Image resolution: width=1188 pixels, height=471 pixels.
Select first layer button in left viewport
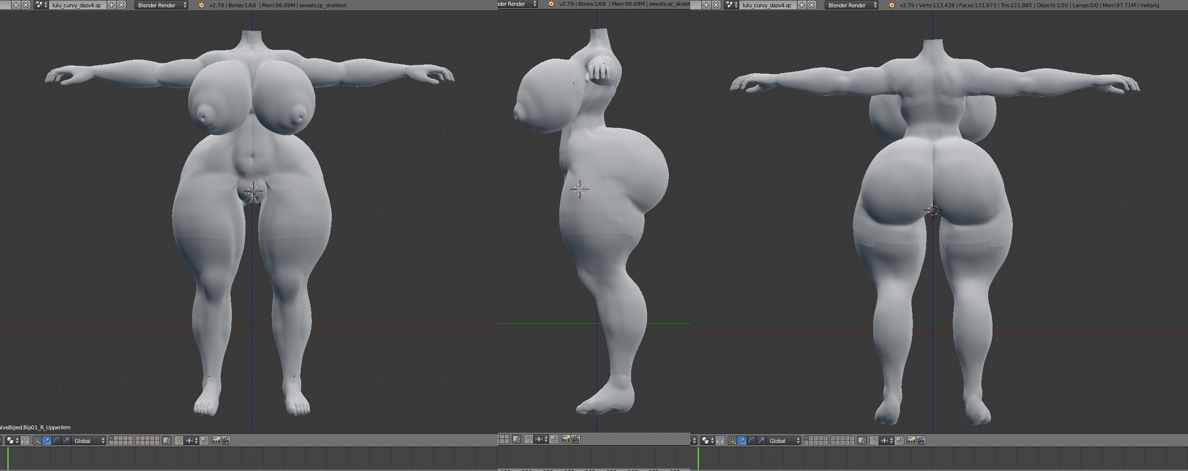click(112, 439)
